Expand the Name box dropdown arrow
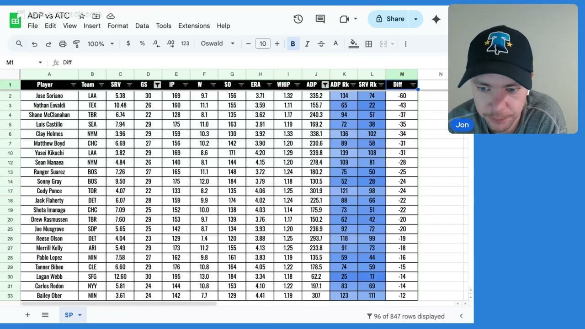Viewport: 585px width, 329px height. [40, 63]
